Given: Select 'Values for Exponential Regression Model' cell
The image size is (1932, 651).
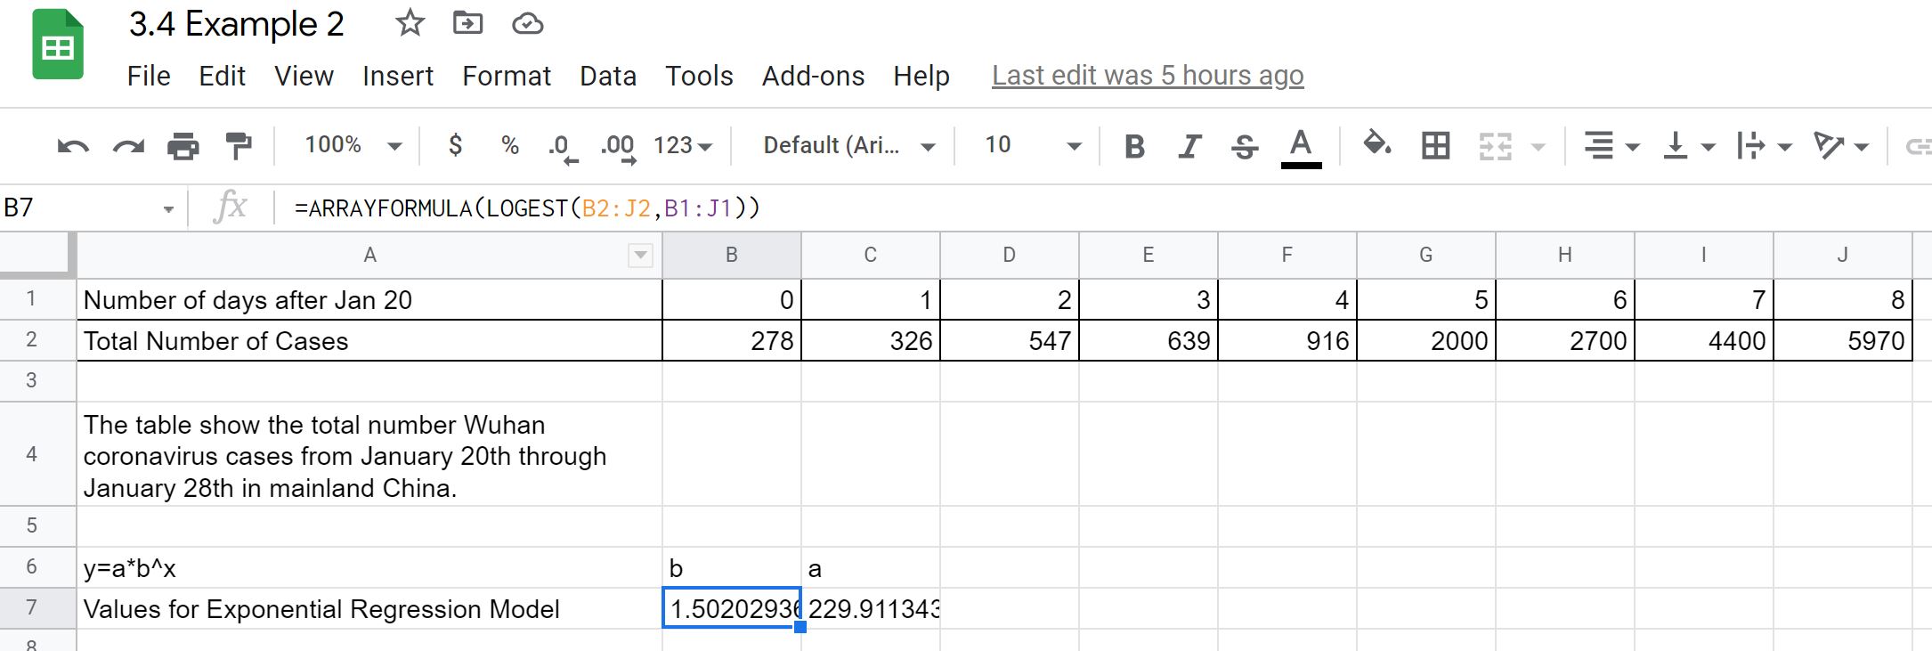Looking at the screenshot, I should tap(369, 609).
